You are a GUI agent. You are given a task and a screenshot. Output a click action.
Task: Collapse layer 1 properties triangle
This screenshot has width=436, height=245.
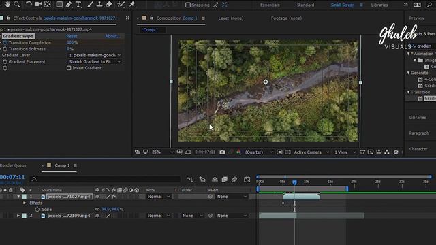pyautogui.click(x=18, y=197)
